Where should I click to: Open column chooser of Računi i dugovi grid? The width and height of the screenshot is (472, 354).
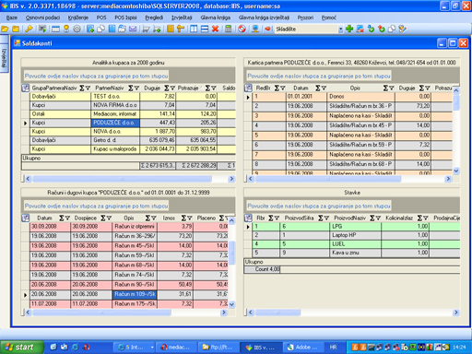point(25,218)
